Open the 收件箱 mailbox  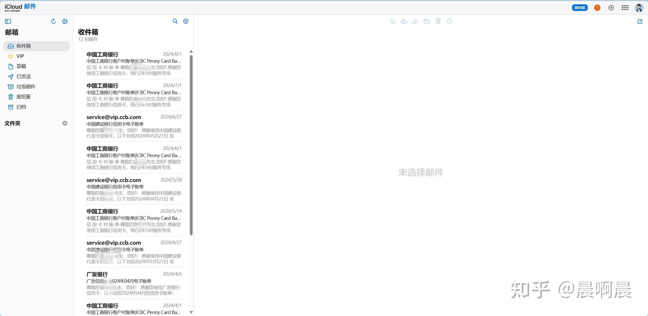coord(36,46)
